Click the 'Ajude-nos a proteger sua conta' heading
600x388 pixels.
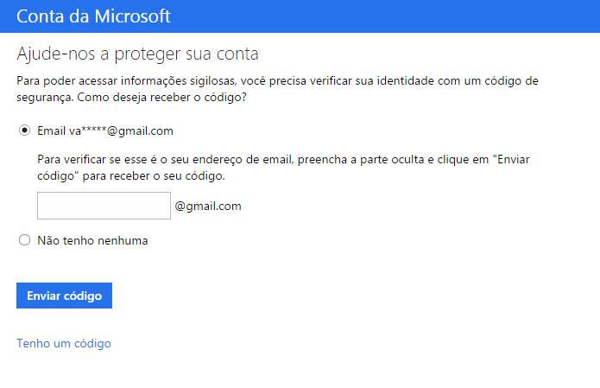click(x=138, y=54)
